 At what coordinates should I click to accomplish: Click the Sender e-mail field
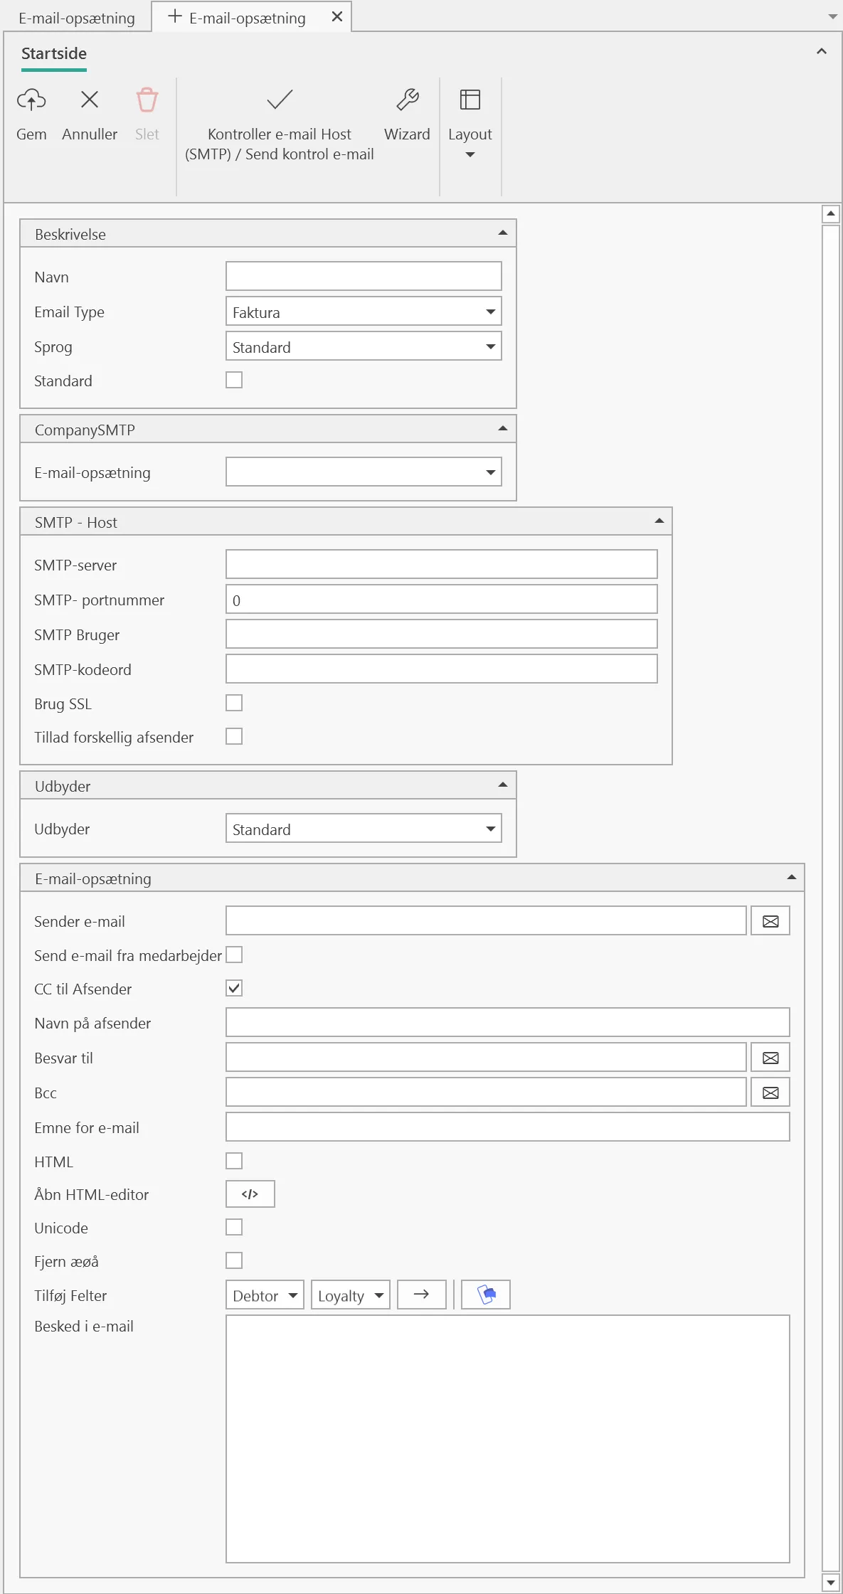point(486,920)
